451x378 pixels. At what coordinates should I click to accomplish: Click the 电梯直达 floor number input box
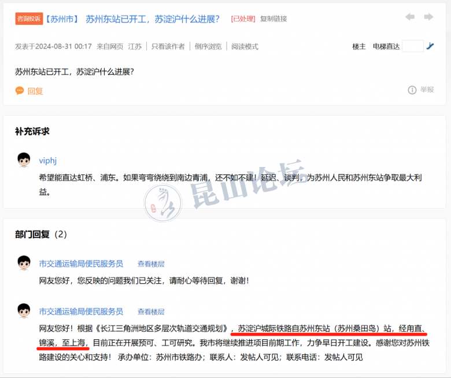tap(413, 46)
